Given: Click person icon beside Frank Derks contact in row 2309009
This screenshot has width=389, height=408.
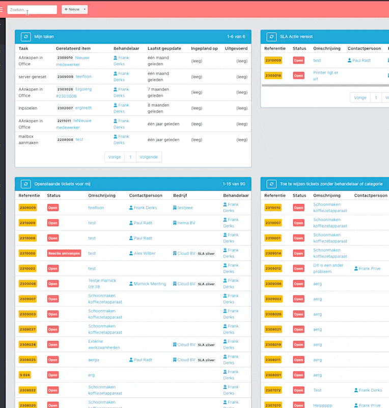Looking at the screenshot, I should (x=131, y=208).
